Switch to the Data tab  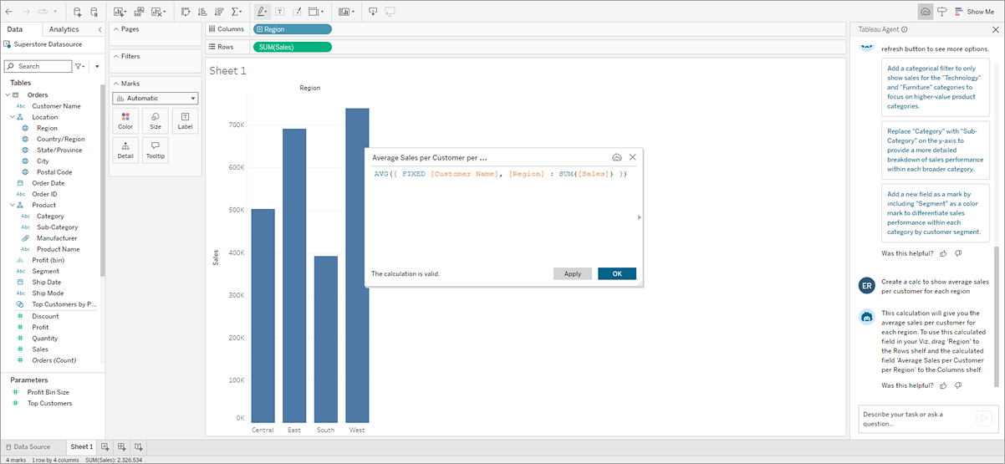[x=15, y=29]
